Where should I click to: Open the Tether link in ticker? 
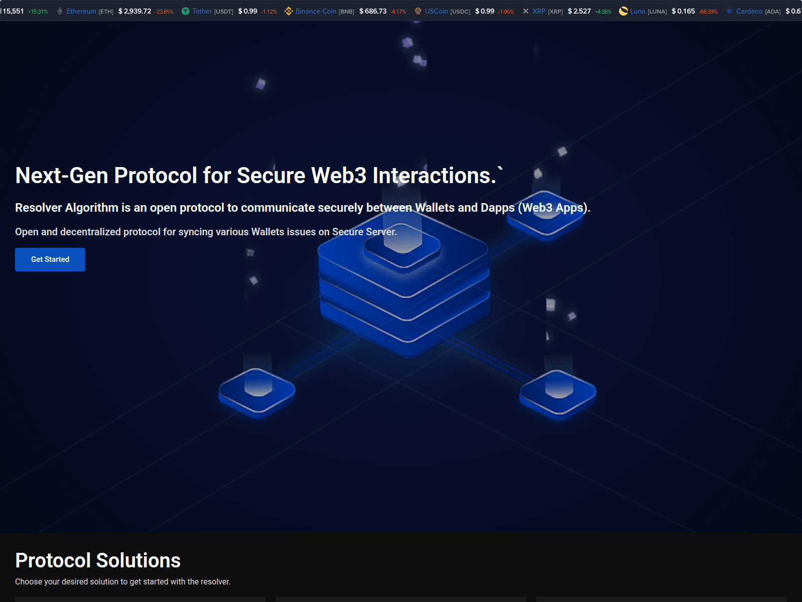click(x=202, y=11)
